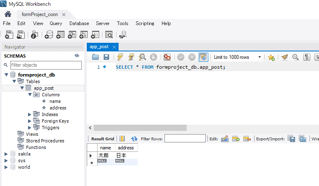The image size is (319, 186).
Task: Open the schema inspector info icon
Action: point(34,35)
